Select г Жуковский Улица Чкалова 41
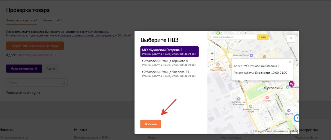Screen dimensions: 331x140 click(169, 74)
